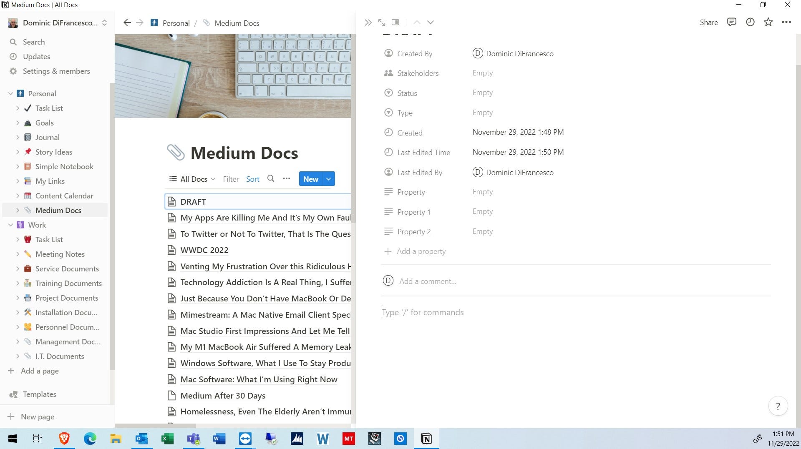Click the Medium Docs paperclip page icon
The width and height of the screenshot is (801, 449).
tap(176, 153)
